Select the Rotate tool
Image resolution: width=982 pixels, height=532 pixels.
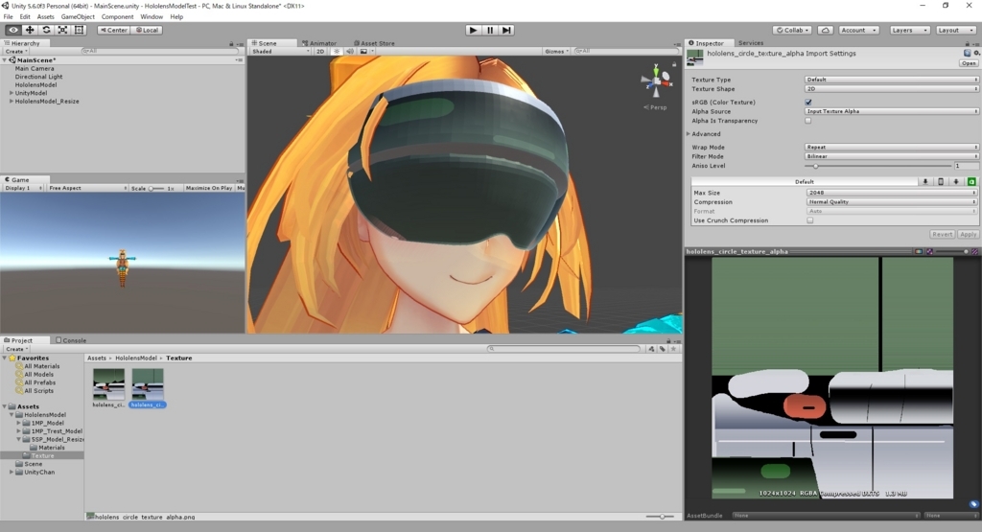(x=46, y=30)
